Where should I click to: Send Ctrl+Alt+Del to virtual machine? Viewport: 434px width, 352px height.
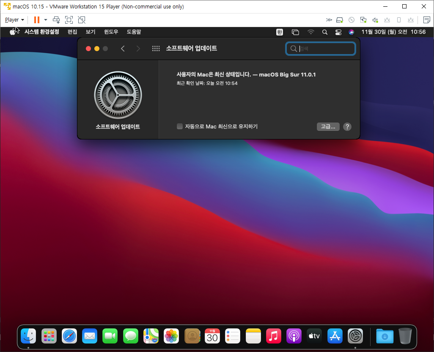tap(56, 19)
